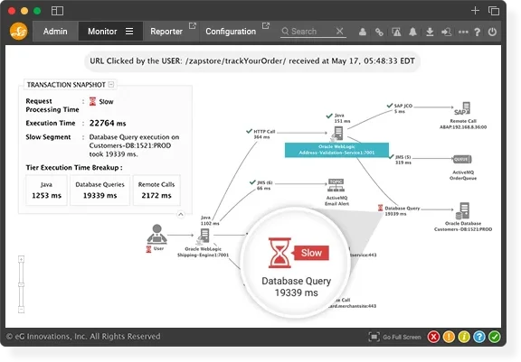The image size is (521, 362).
Task: Open Reporter in new window icon
Action: point(193,25)
